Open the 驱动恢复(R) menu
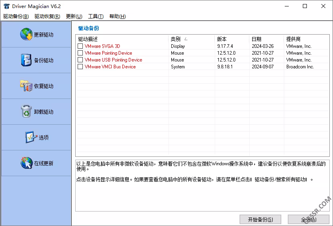 click(47, 16)
